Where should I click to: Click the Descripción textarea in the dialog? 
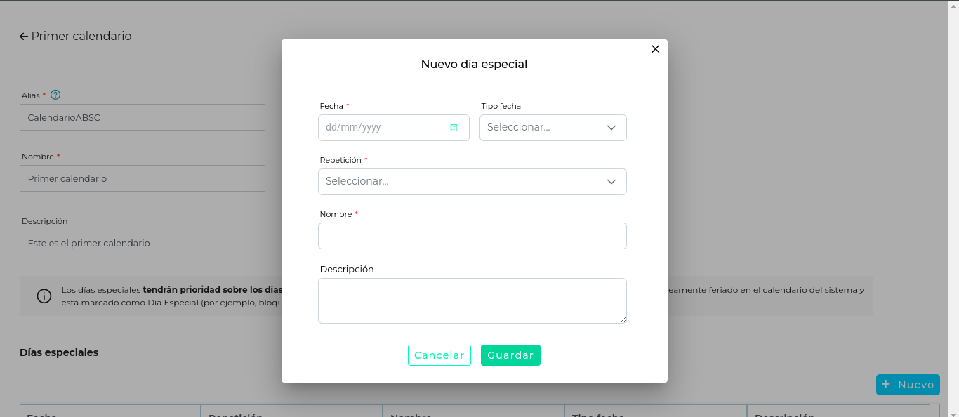[x=472, y=300]
